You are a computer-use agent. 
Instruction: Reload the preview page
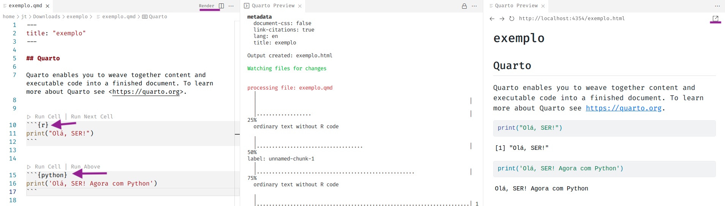point(512,19)
